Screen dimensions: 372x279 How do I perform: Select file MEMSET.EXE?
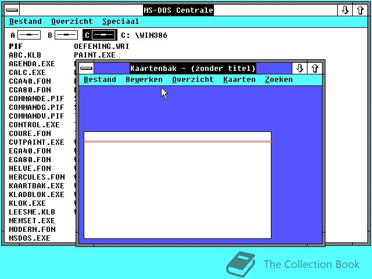(32, 221)
